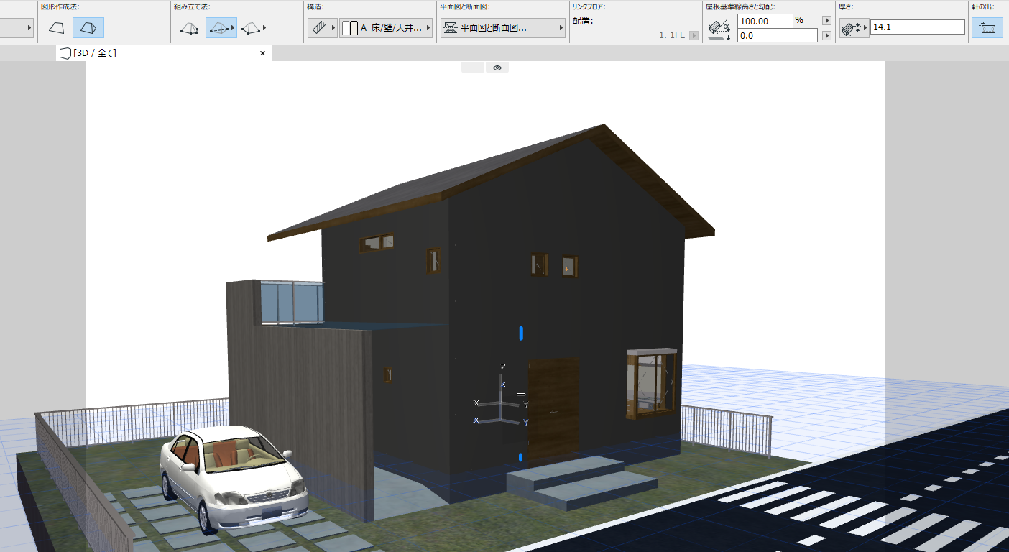Open the 平面図と断面図 dropdown
Screen dimensions: 1009x552
502,28
